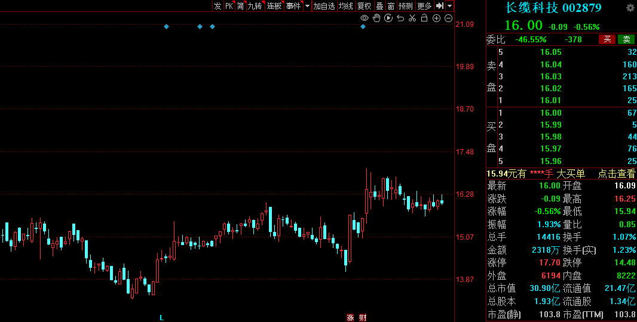The width and height of the screenshot is (637, 322).
Task: Toggle the chart lock icon
Action: coord(424,18)
